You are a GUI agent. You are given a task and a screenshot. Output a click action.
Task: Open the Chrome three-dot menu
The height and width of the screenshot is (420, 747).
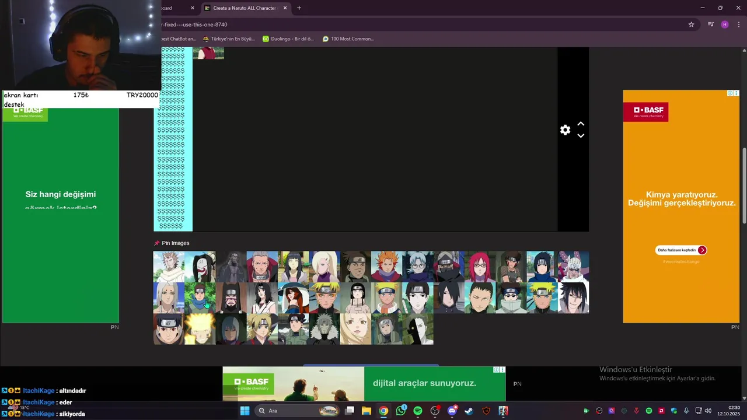point(739,24)
